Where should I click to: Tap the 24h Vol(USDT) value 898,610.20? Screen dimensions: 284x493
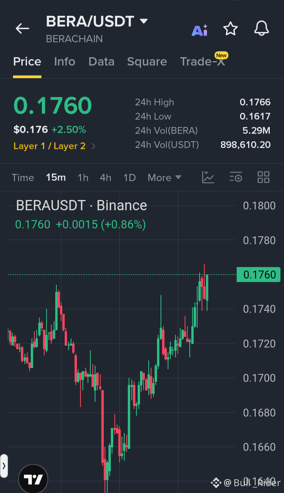click(245, 145)
